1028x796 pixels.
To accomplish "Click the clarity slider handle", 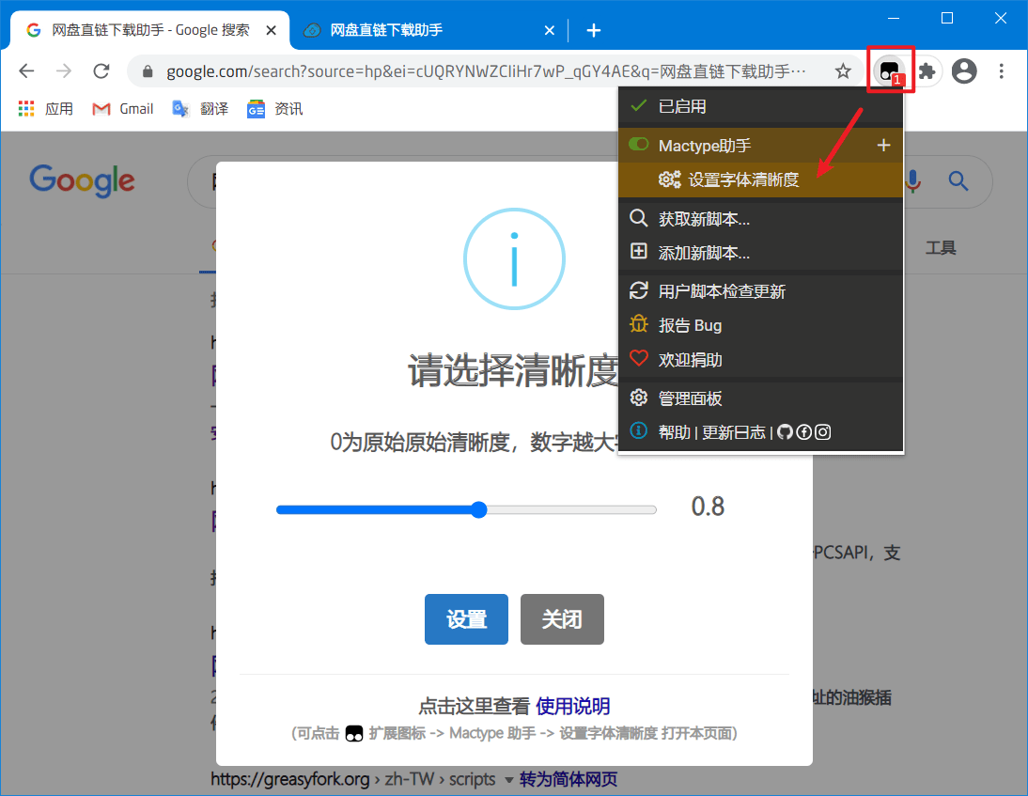I will click(x=478, y=510).
